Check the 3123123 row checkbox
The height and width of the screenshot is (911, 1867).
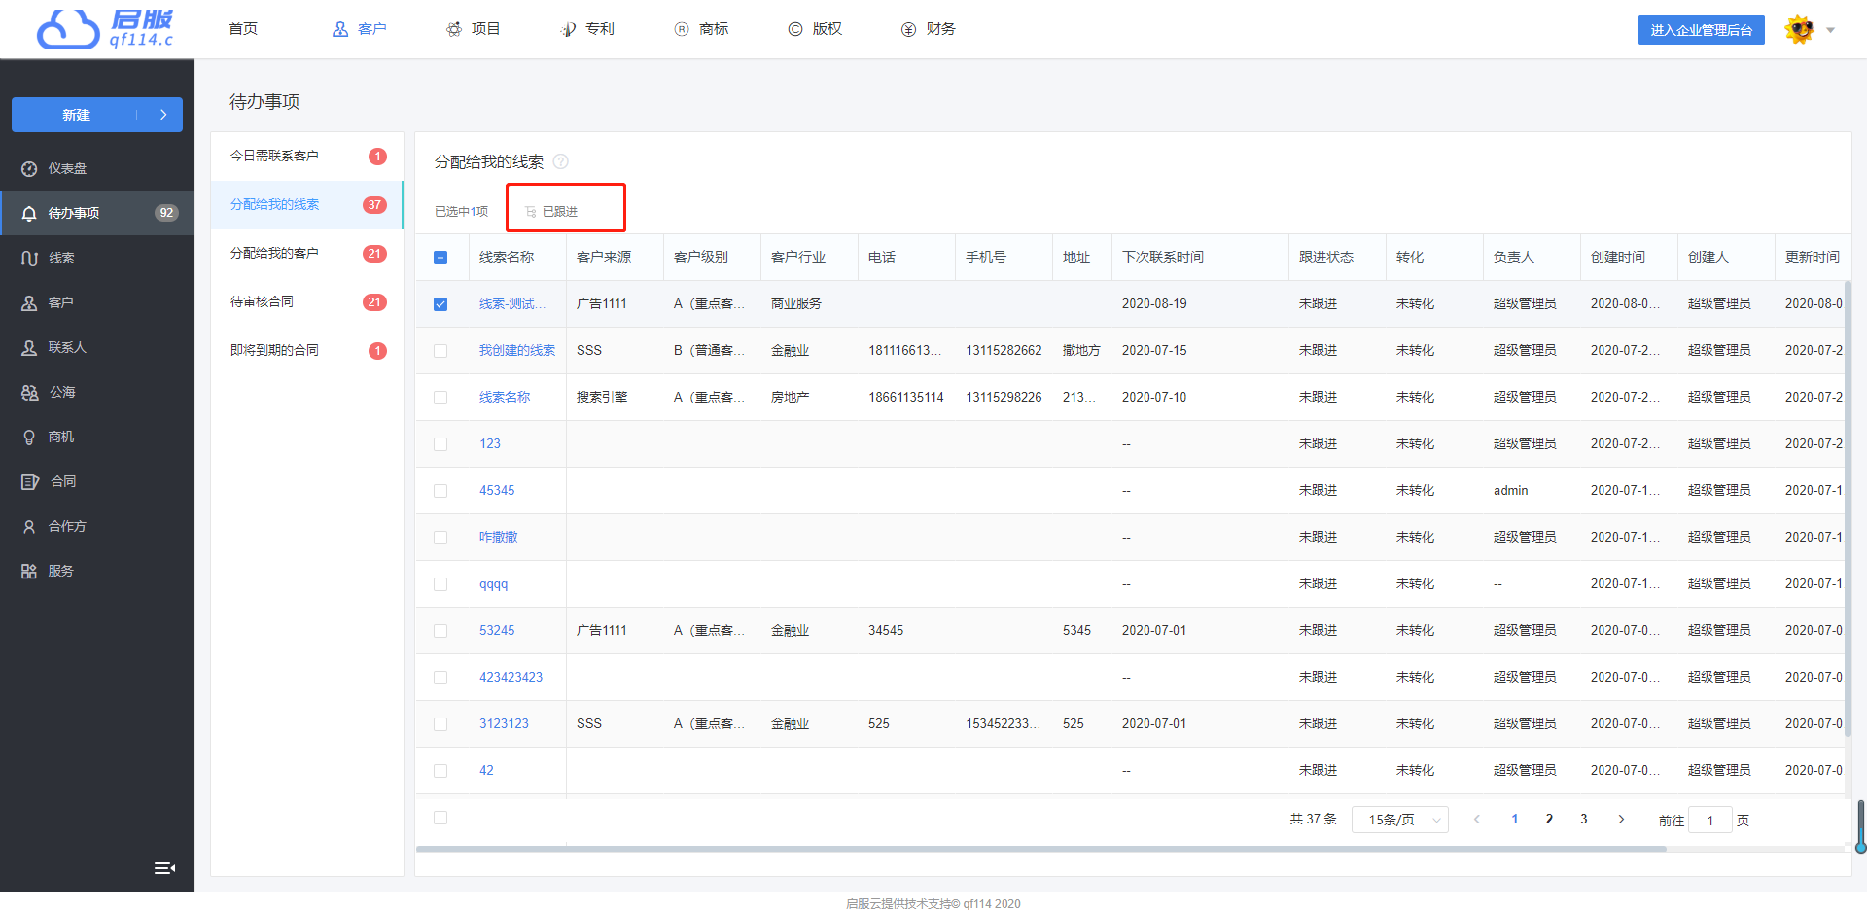click(x=440, y=724)
